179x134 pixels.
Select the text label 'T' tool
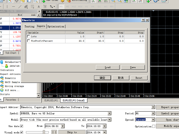pos(45,7)
